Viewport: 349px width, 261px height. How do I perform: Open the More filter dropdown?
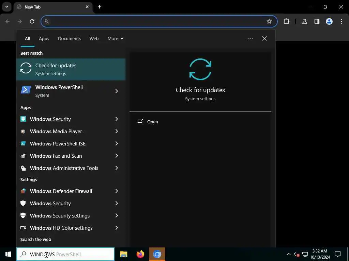[115, 39]
